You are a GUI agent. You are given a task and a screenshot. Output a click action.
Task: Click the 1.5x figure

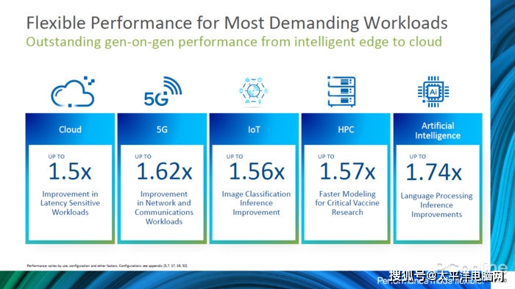click(70, 171)
